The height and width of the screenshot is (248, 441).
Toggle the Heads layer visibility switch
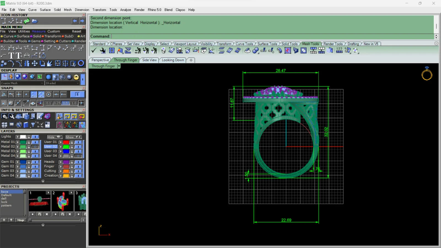[x=78, y=162]
